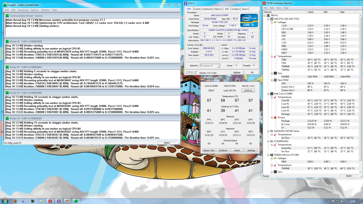
Task: Click the 0:03:12 timer button in RealTemp
Action: coord(248,90)
